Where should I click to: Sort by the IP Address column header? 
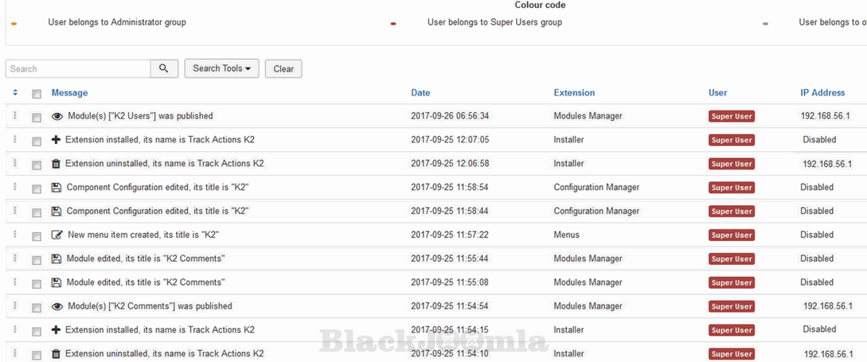pos(822,93)
